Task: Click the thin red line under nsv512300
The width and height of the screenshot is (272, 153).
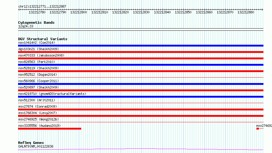Action: coord(141,103)
